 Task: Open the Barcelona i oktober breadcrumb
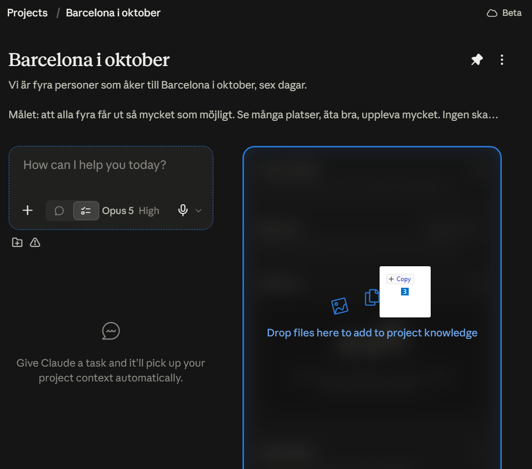point(113,13)
